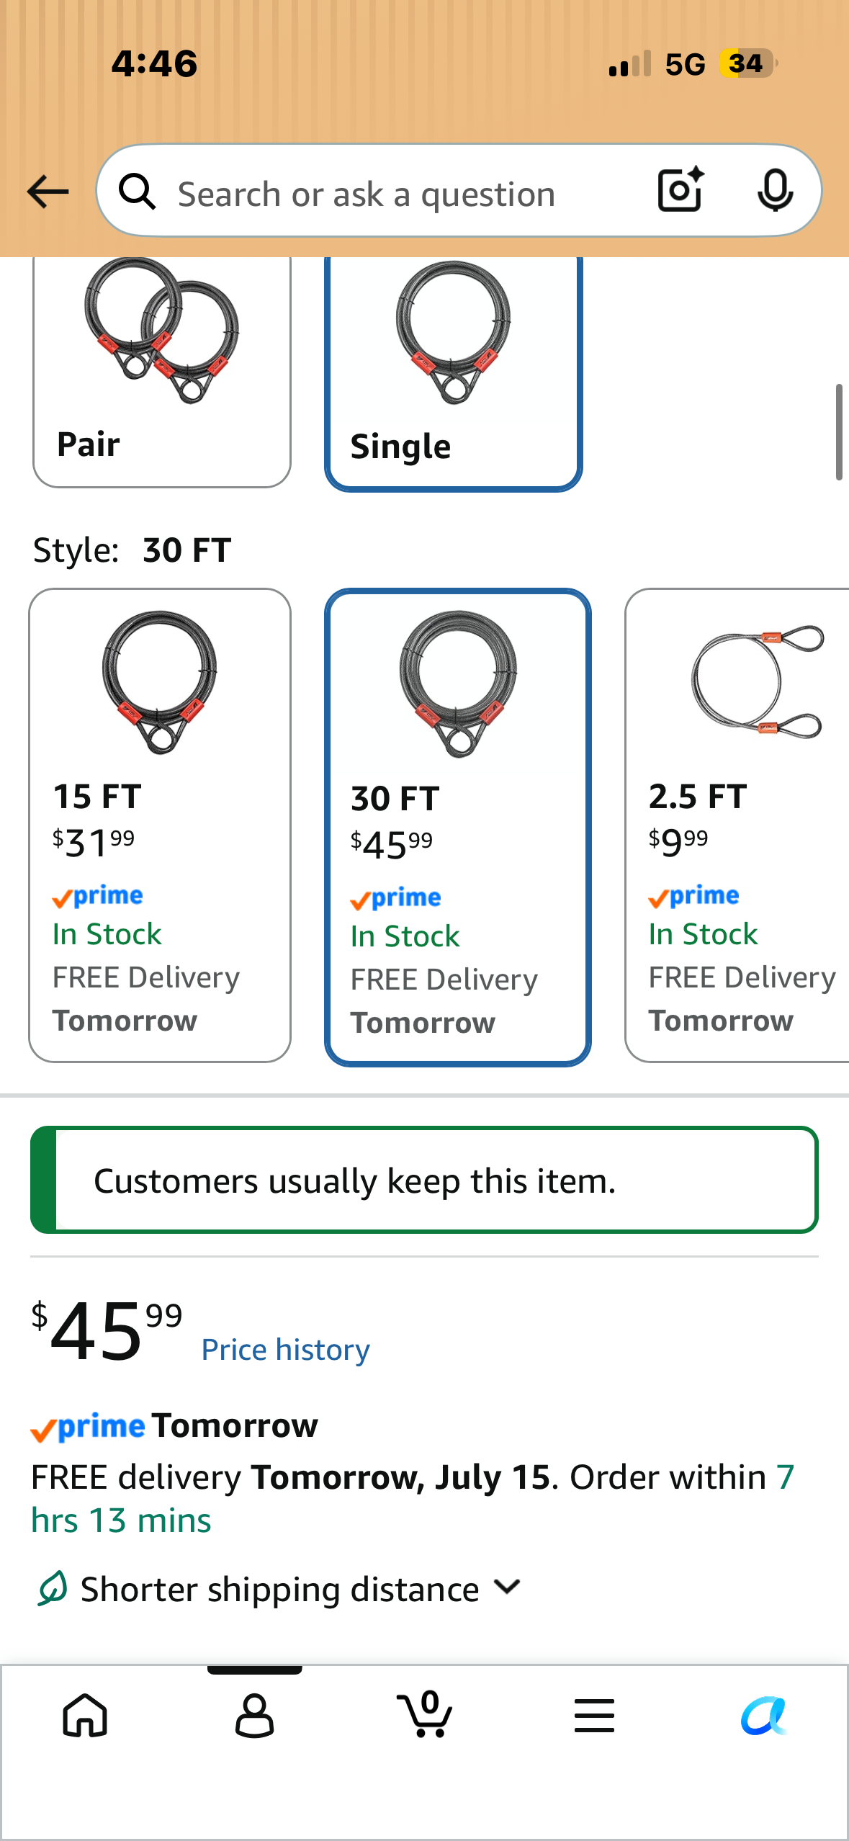Launch the Alexa assistant icon

pyautogui.click(x=764, y=1715)
